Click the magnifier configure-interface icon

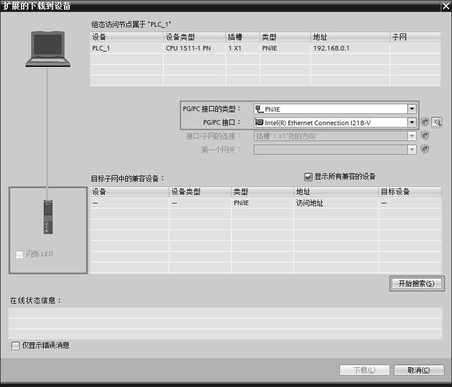tap(437, 122)
